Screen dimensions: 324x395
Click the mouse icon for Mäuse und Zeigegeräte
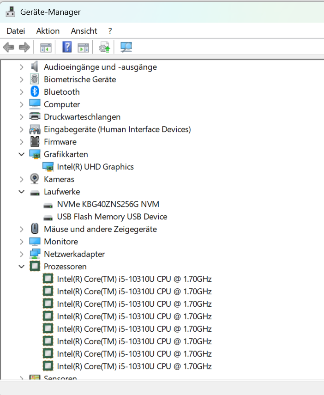35,229
